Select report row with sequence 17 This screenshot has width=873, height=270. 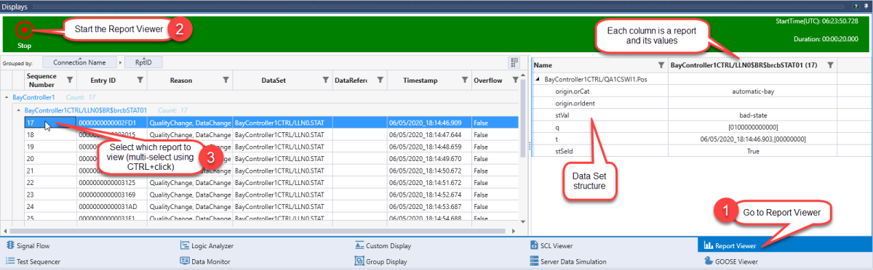[x=271, y=123]
